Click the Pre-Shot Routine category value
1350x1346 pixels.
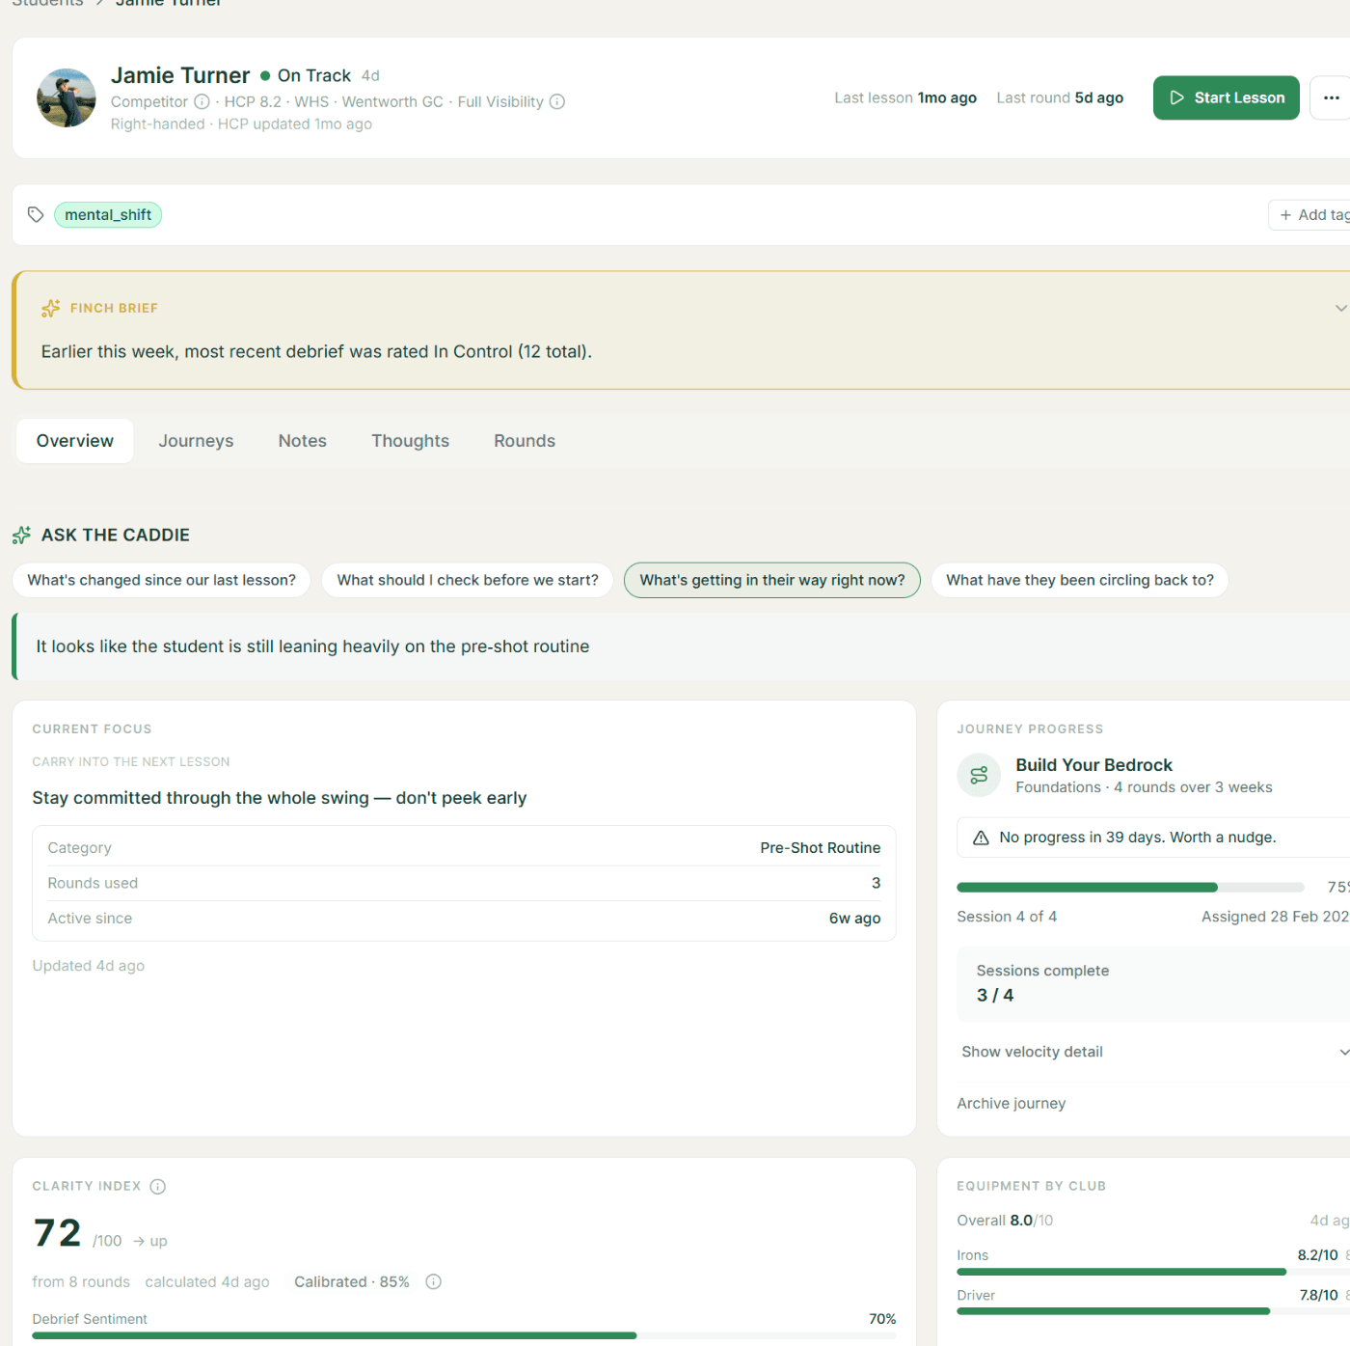click(821, 848)
